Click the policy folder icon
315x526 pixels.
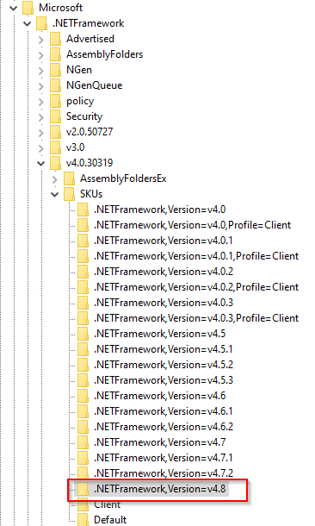55,101
